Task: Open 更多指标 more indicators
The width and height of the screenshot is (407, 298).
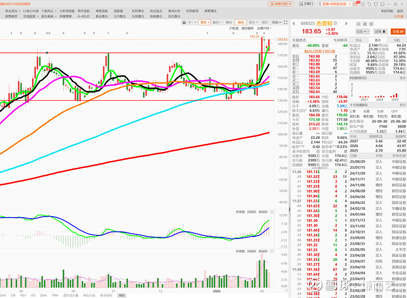Action: 106,295
